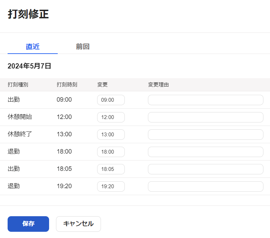Click the 打刻時刻 column header
The width and height of the screenshot is (270, 238).
(67, 85)
